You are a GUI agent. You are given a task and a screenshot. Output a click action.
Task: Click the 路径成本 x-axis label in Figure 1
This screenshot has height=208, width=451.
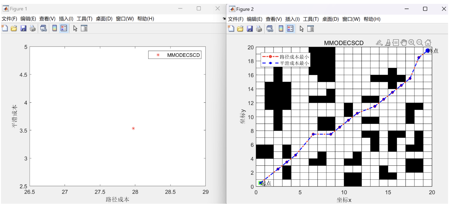pos(117,200)
